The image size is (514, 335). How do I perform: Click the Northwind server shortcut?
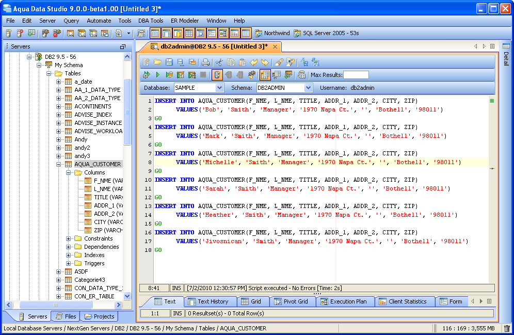[x=272, y=34]
